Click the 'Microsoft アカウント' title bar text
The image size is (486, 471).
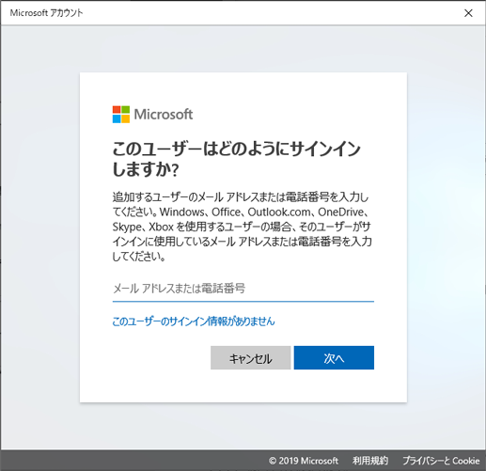point(46,13)
